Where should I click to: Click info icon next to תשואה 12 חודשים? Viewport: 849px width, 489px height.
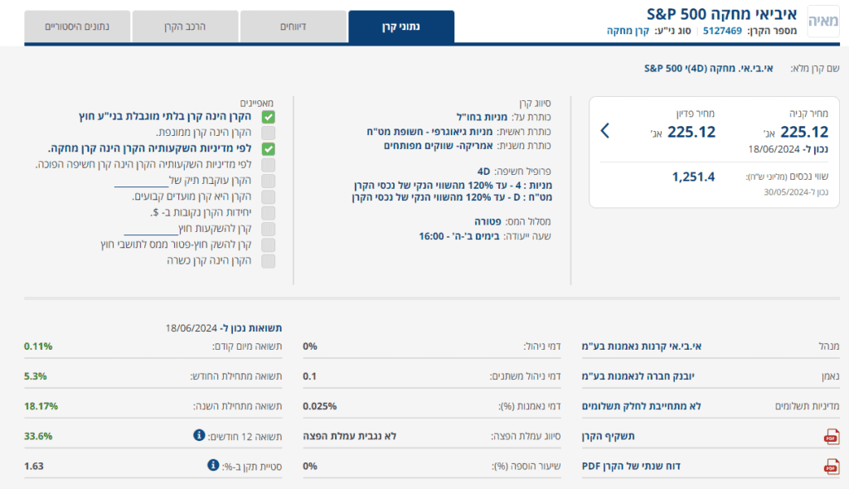(x=199, y=435)
